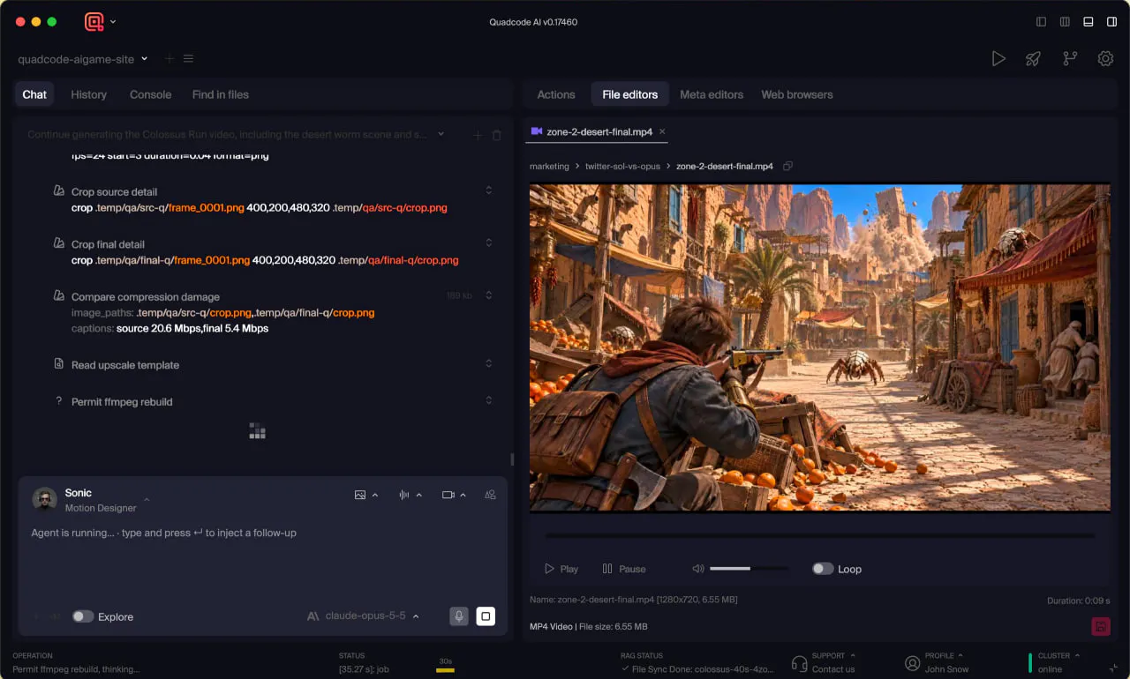Expand the Sonic Motion Designer agent selector
Screen dimensions: 1130x679
[147, 500]
